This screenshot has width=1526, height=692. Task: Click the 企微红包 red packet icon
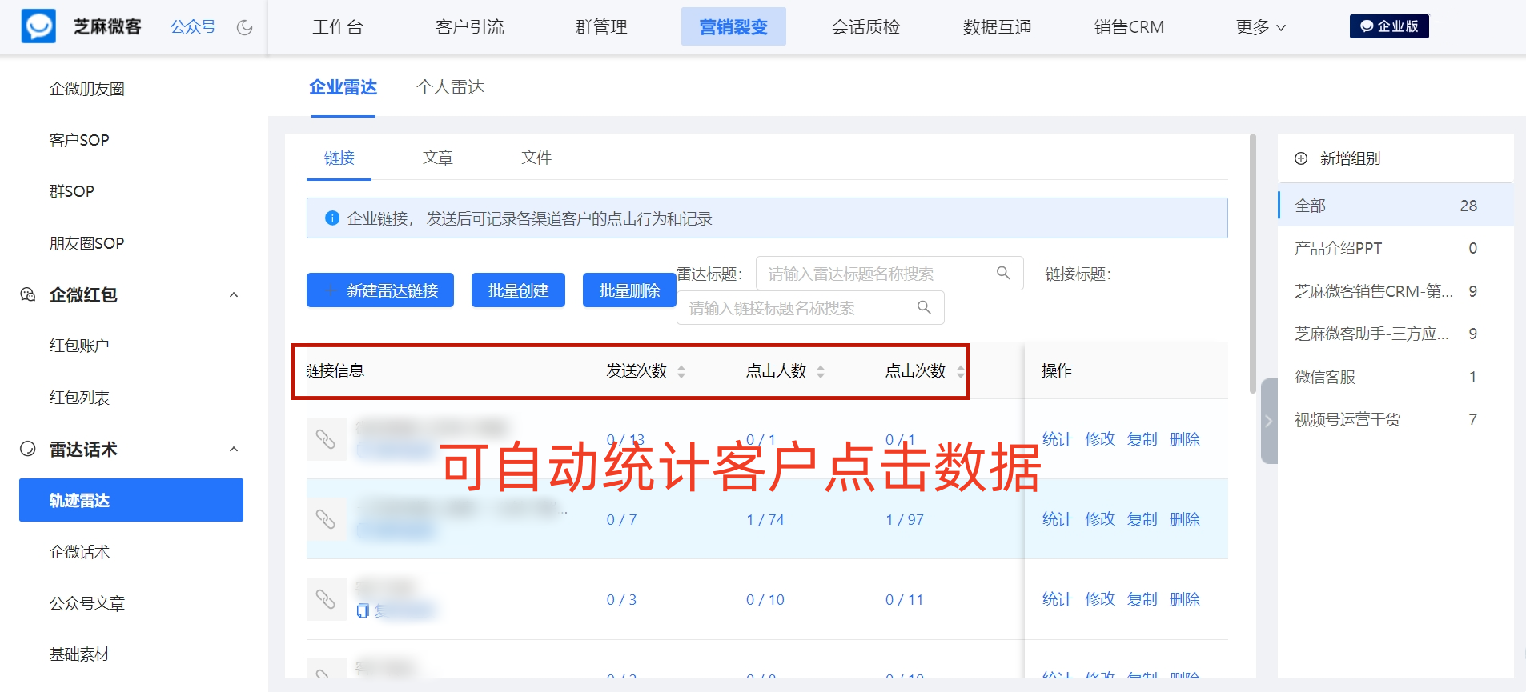[x=28, y=294]
